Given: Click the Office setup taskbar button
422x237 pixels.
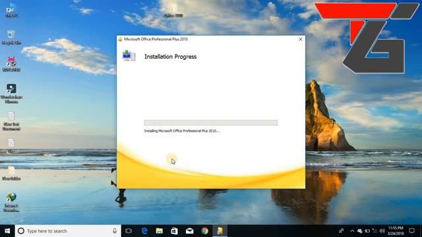Looking at the screenshot, I should pyautogui.click(x=220, y=231).
